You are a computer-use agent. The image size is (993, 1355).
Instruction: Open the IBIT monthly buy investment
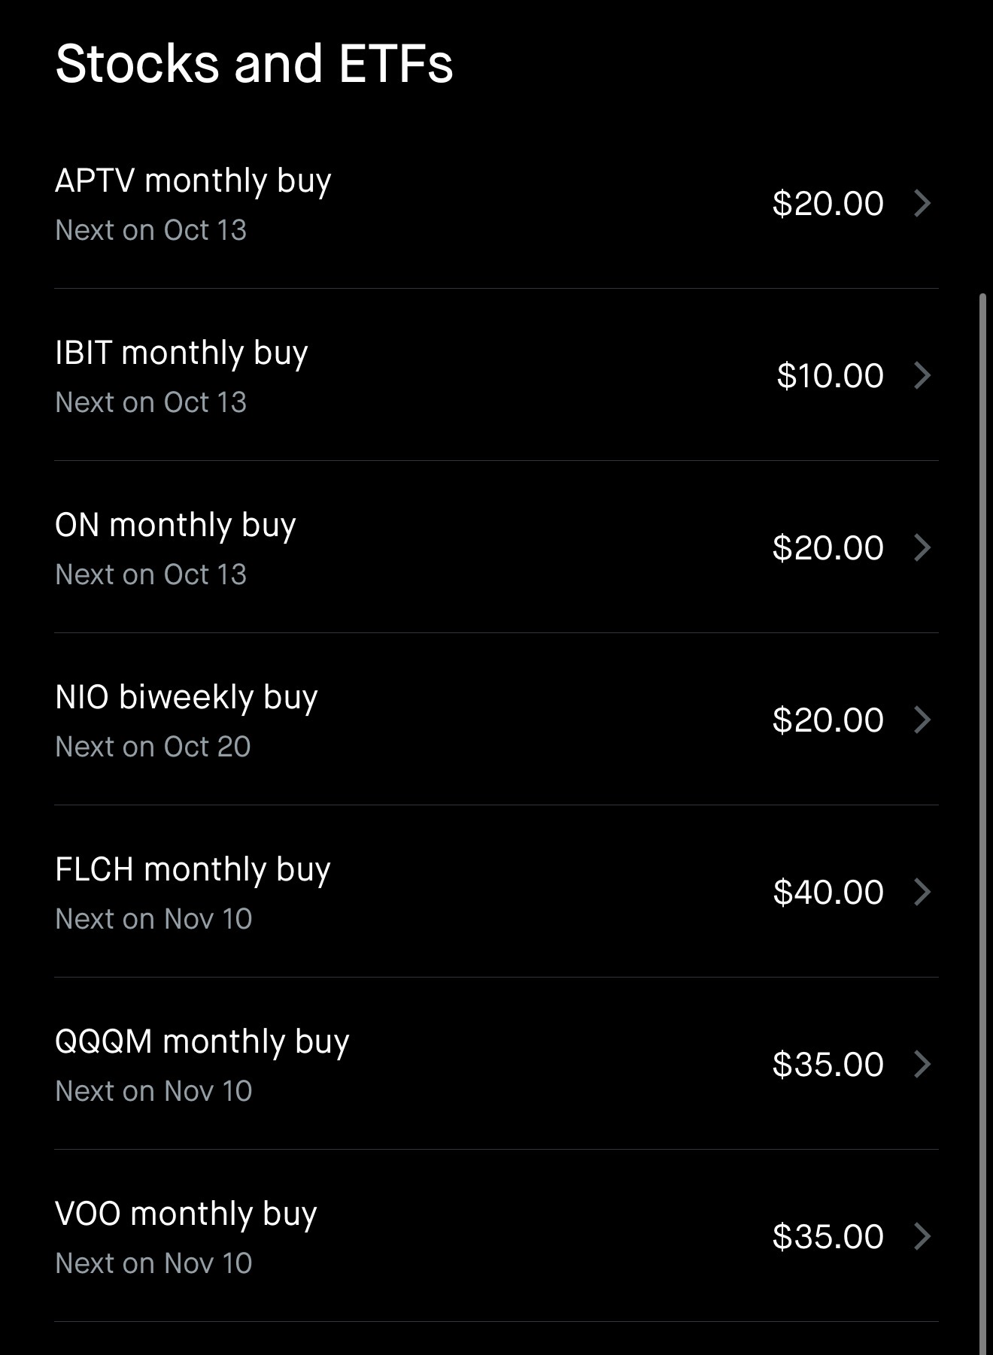(181, 353)
